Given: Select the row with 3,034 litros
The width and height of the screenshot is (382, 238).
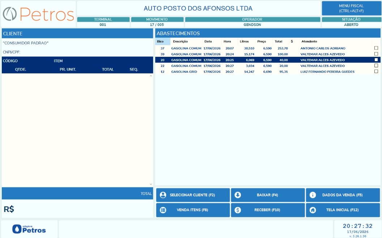Looking at the screenshot, I should pyautogui.click(x=268, y=66).
